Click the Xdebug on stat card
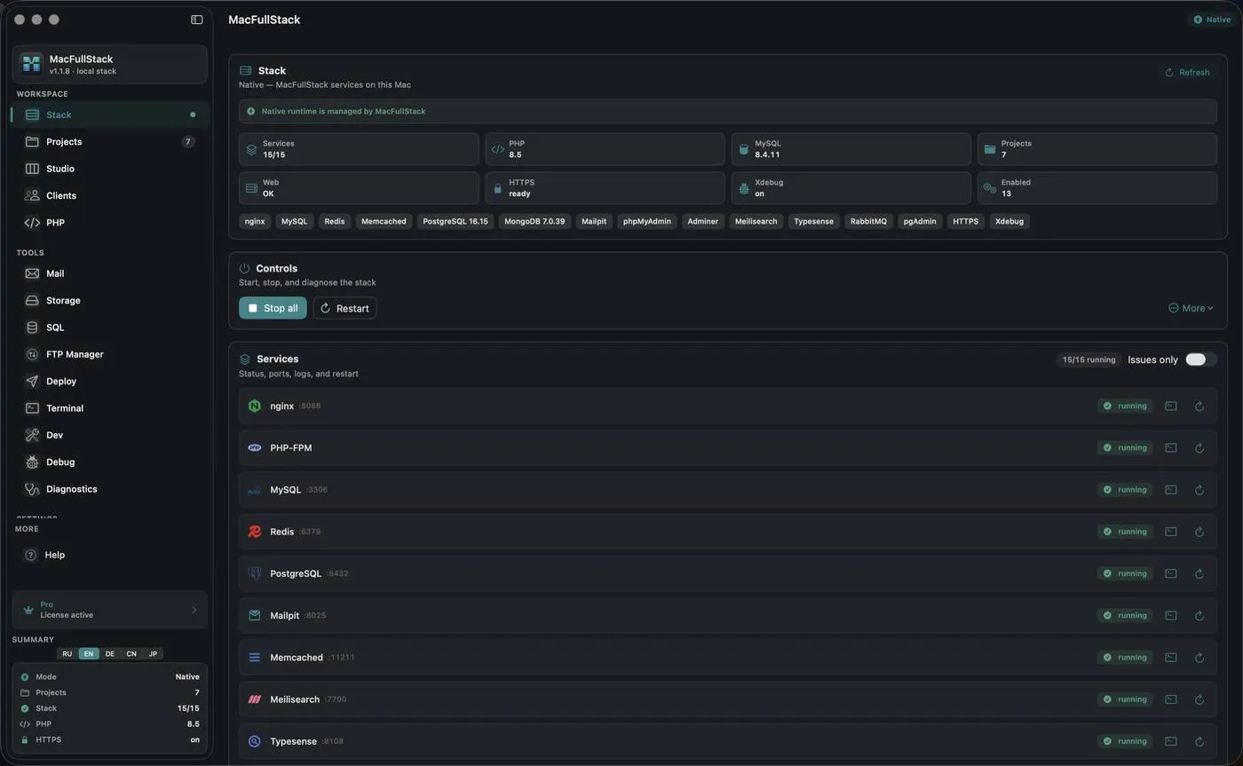 (x=851, y=188)
